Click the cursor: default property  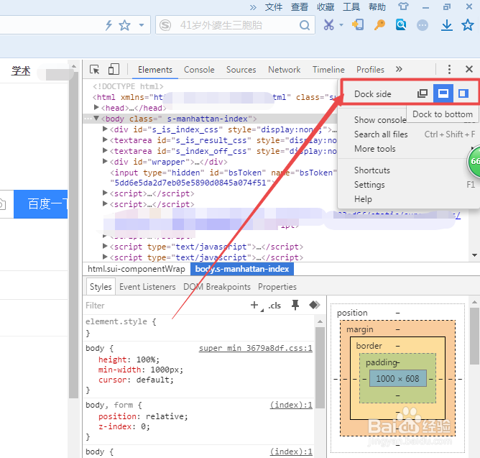[x=136, y=380]
